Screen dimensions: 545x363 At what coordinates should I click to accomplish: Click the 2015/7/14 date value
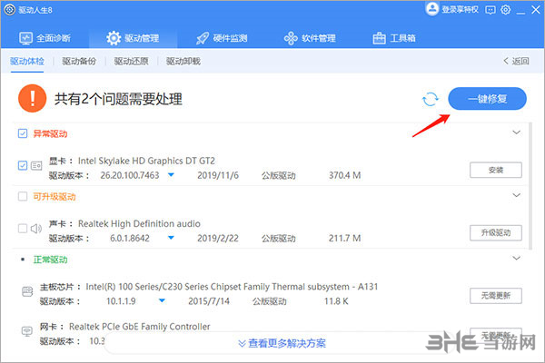(209, 301)
